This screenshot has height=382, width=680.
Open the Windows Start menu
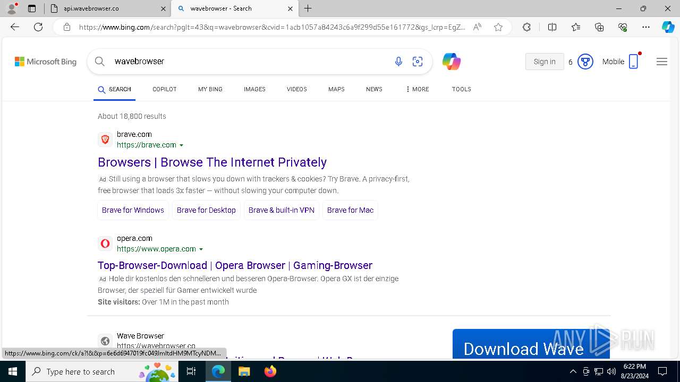[x=12, y=371]
